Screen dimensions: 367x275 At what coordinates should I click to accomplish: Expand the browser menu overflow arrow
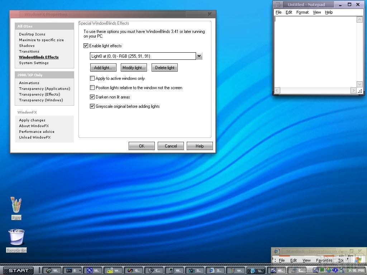(348, 259)
